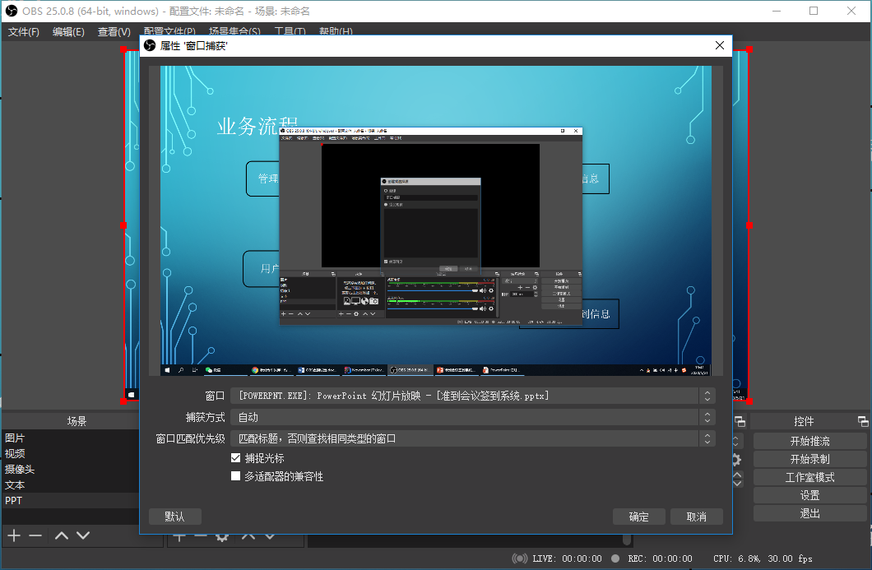This screenshot has height=570, width=872.
Task: Confirm the dialog with 确定
Action: click(638, 517)
